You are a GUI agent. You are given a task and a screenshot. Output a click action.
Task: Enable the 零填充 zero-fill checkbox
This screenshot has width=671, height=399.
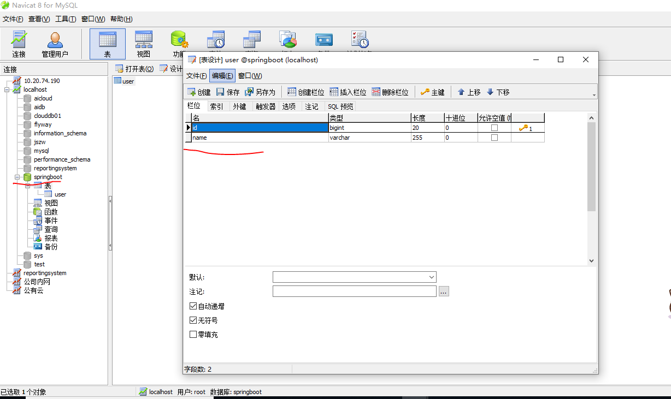193,335
